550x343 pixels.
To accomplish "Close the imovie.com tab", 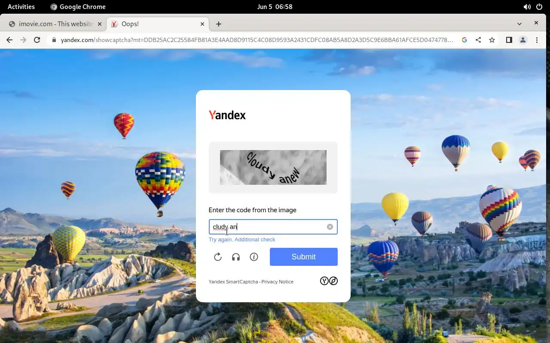I will pos(100,24).
